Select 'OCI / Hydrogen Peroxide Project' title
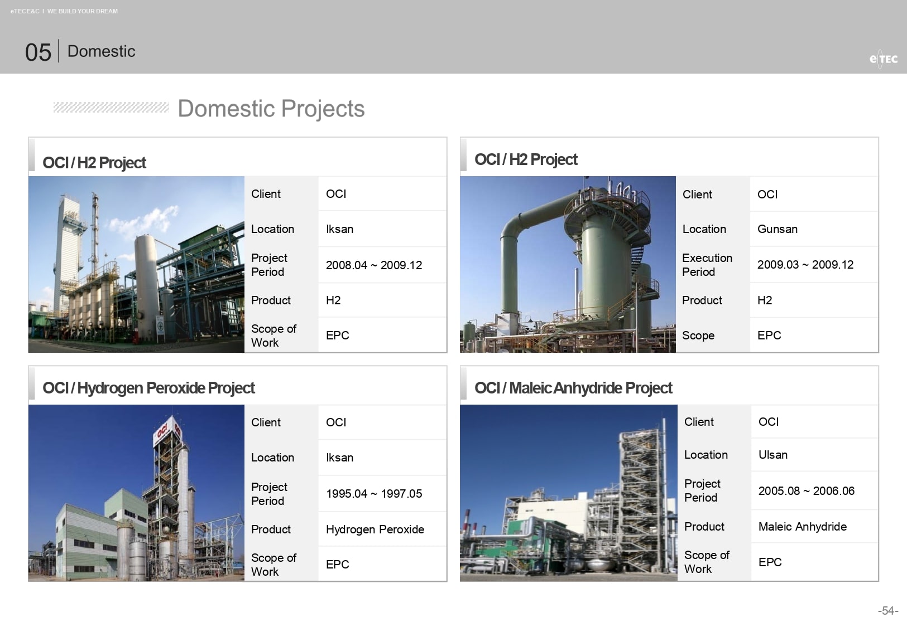The height and width of the screenshot is (627, 907). [148, 388]
